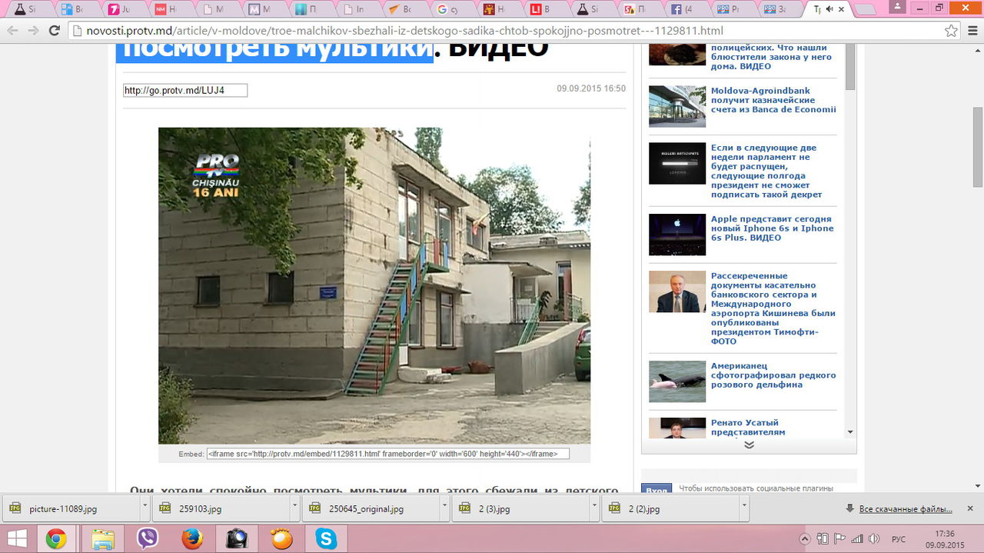This screenshot has width=984, height=553.
Task: Open declassified banking sector documents article
Action: pyautogui.click(x=773, y=308)
